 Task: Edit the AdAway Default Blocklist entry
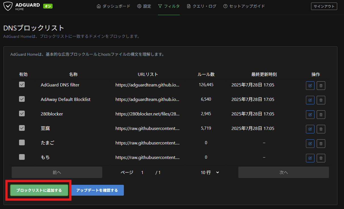[310, 100]
